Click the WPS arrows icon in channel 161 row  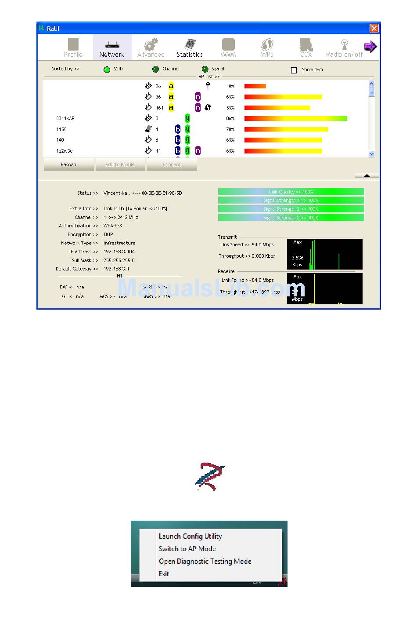pos(208,107)
